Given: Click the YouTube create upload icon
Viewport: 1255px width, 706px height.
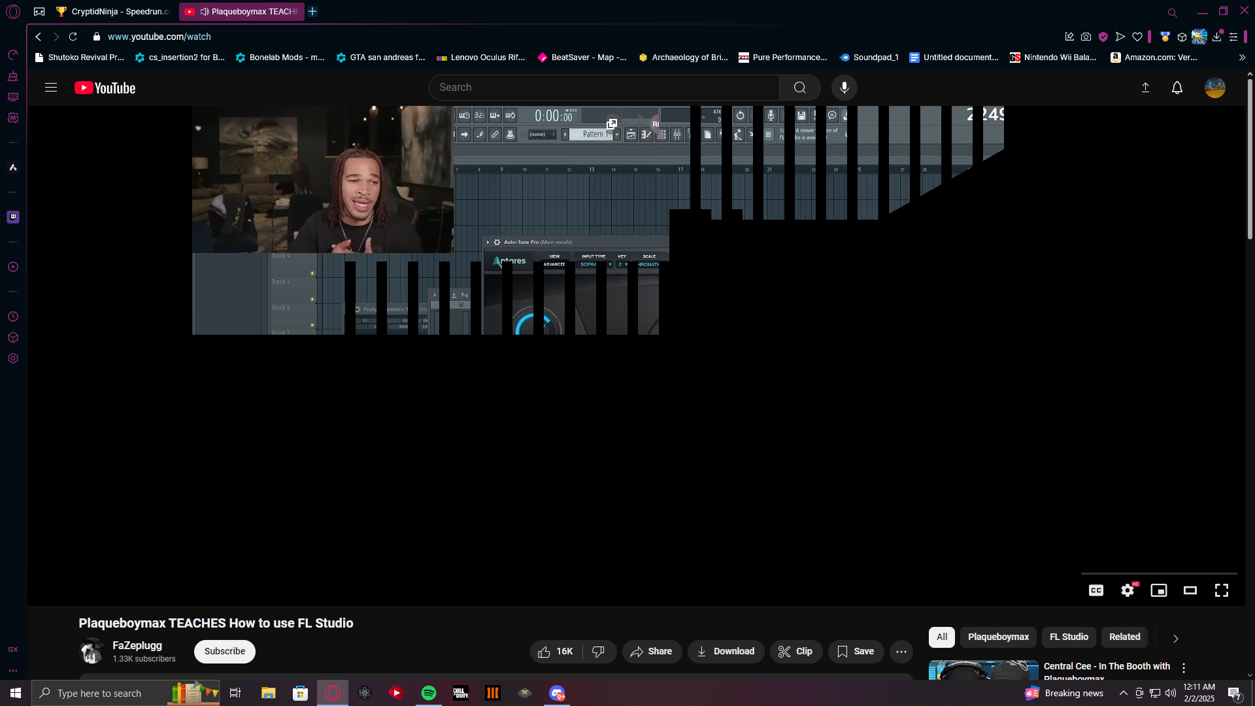Looking at the screenshot, I should [1145, 88].
